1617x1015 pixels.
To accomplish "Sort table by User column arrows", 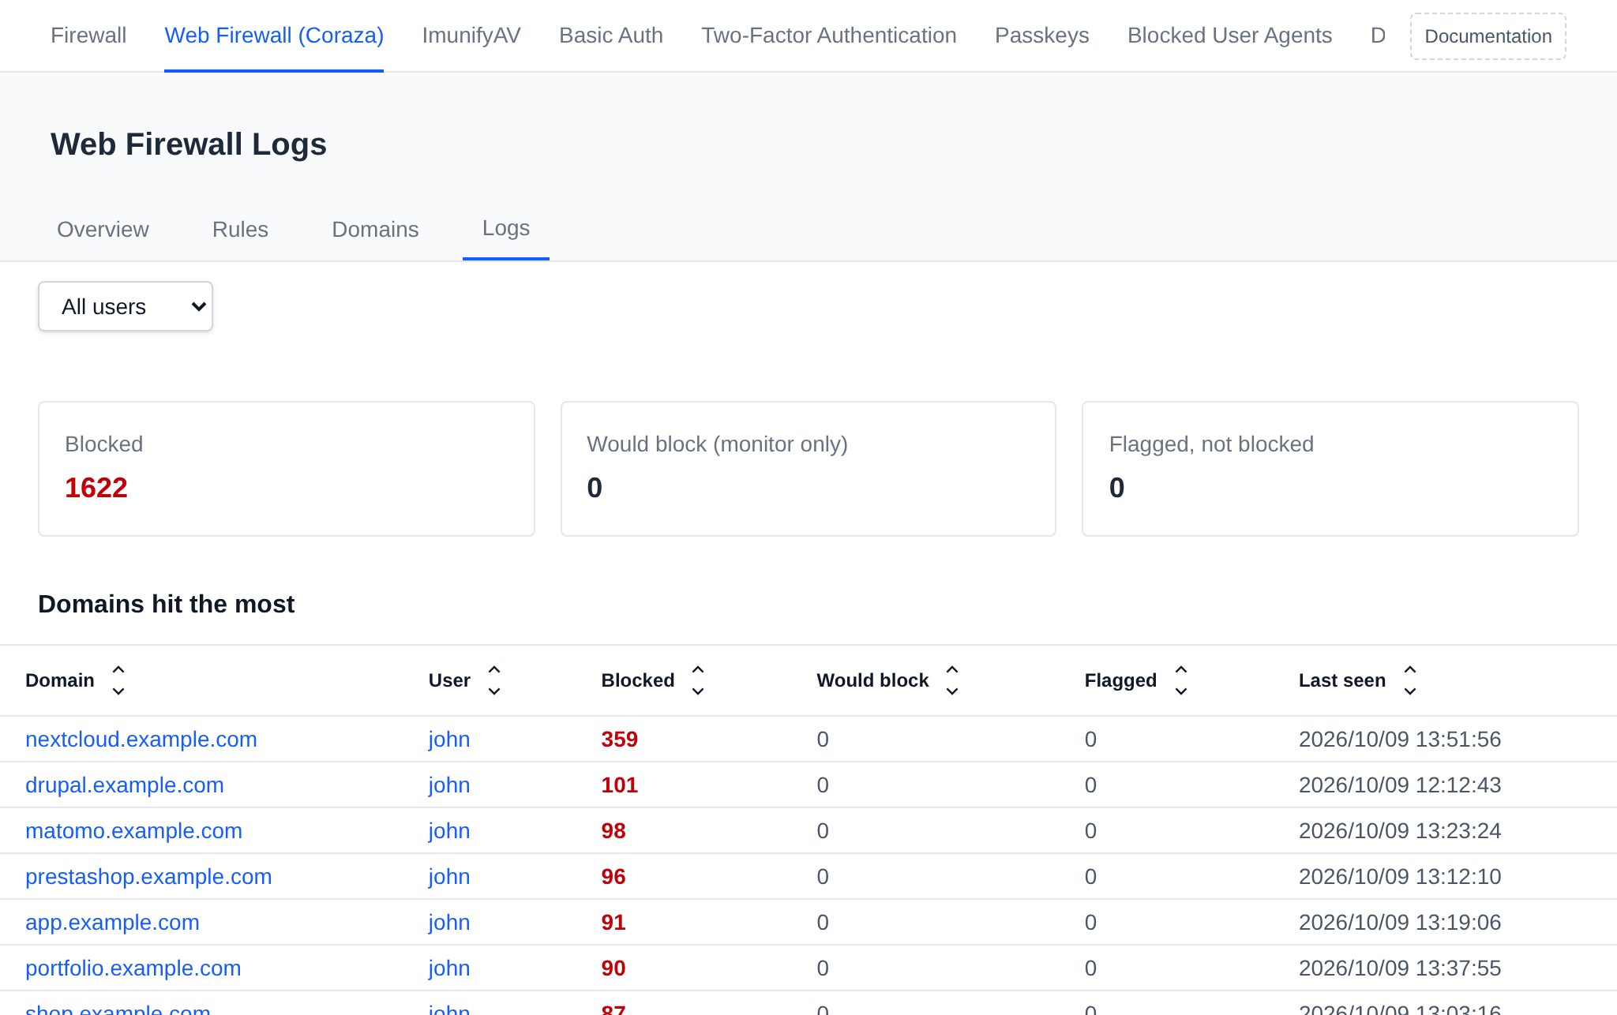I will pyautogui.click(x=494, y=680).
